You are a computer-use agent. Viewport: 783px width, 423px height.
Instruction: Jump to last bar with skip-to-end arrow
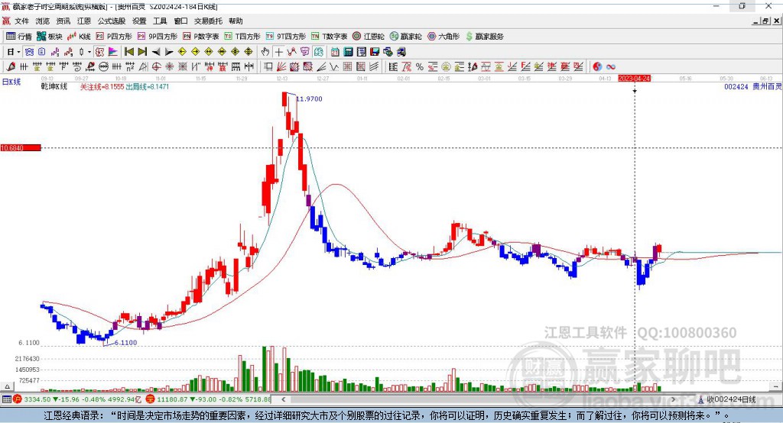point(142,52)
